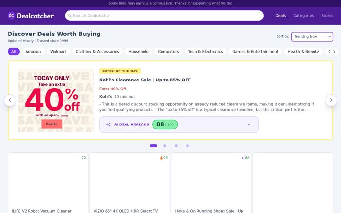Select Clothing & Accessories chip

click(x=97, y=52)
